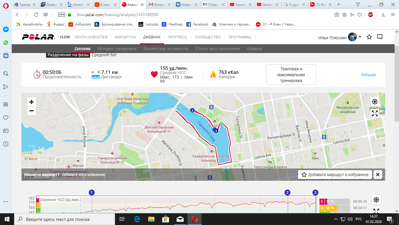Switch the keyboard language РУС

point(359,219)
